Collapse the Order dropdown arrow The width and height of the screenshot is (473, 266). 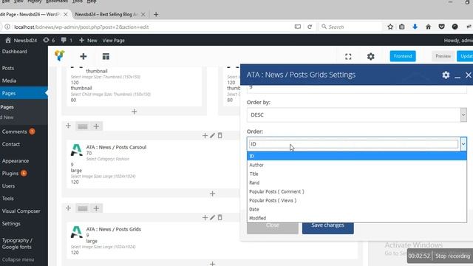coord(463,144)
